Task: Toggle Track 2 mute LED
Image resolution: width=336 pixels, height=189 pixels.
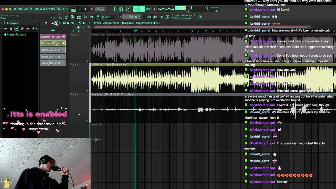Action: pyautogui.click(x=87, y=91)
